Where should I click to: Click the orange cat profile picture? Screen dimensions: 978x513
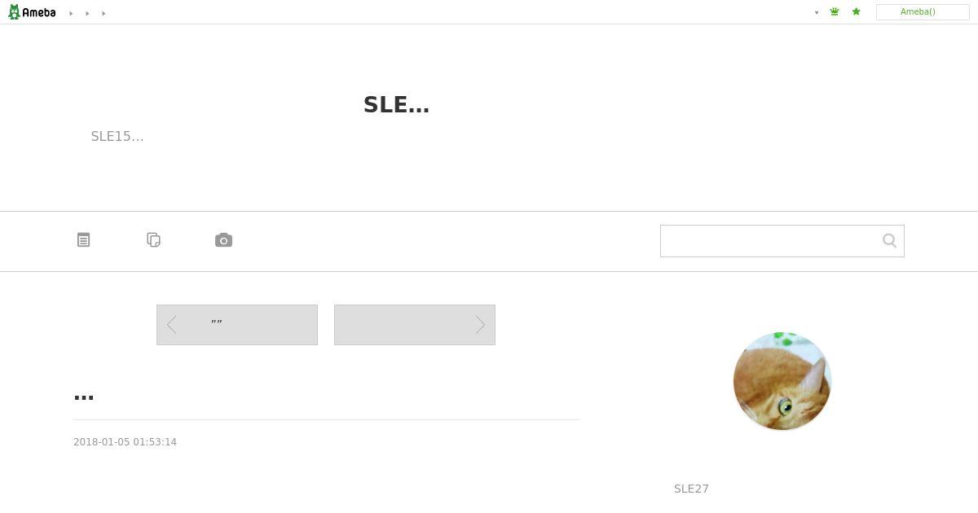point(782,381)
